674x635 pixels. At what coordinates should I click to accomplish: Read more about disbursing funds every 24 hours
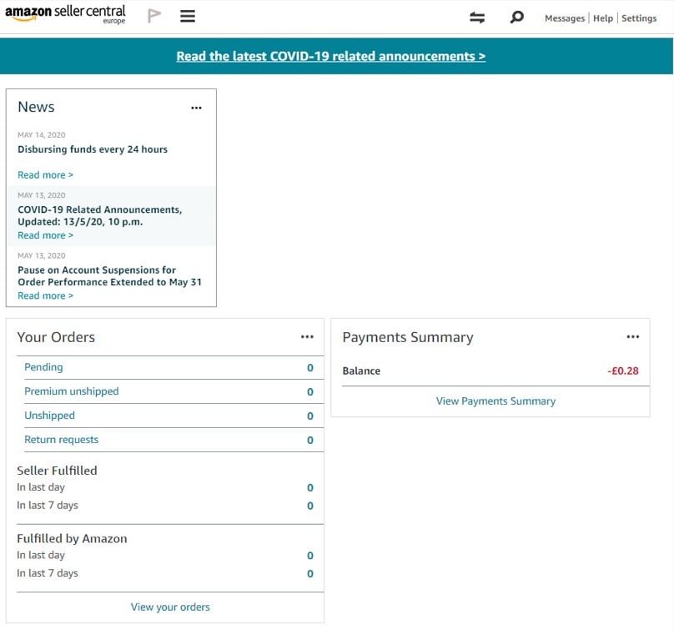(x=45, y=175)
